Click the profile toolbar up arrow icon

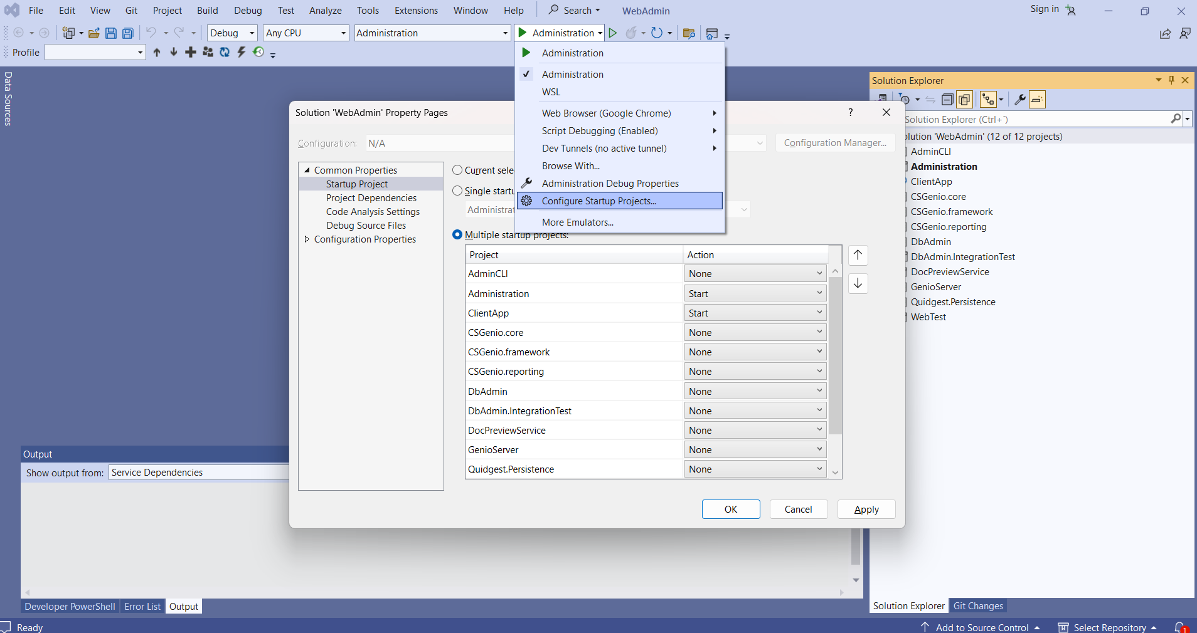click(x=157, y=52)
